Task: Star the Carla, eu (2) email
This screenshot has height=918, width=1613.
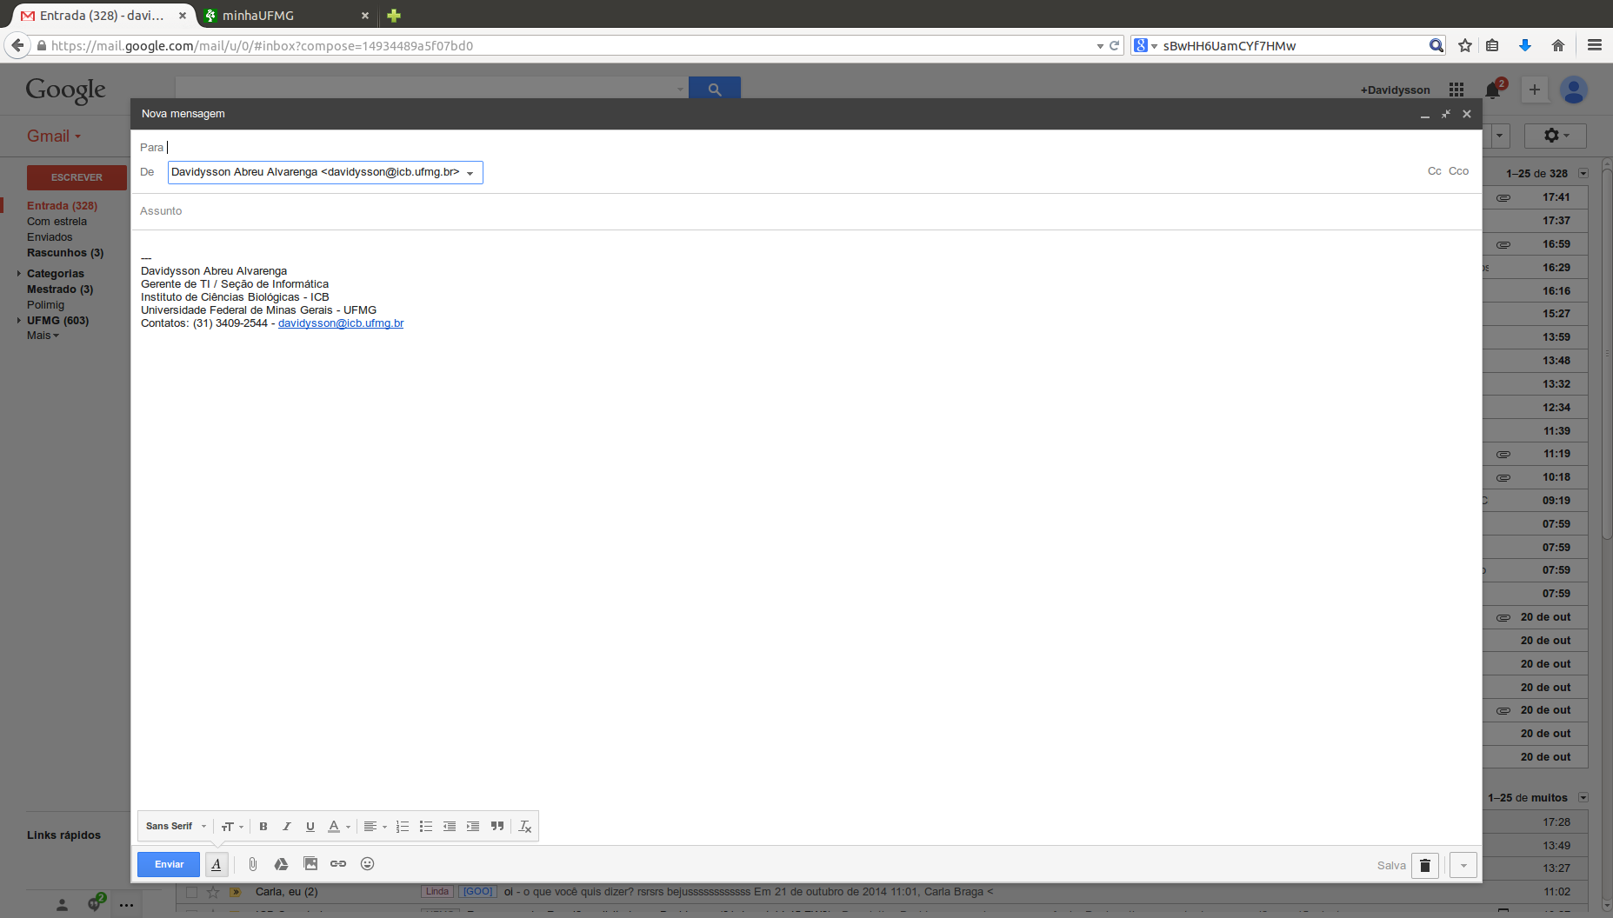Action: coord(213,892)
